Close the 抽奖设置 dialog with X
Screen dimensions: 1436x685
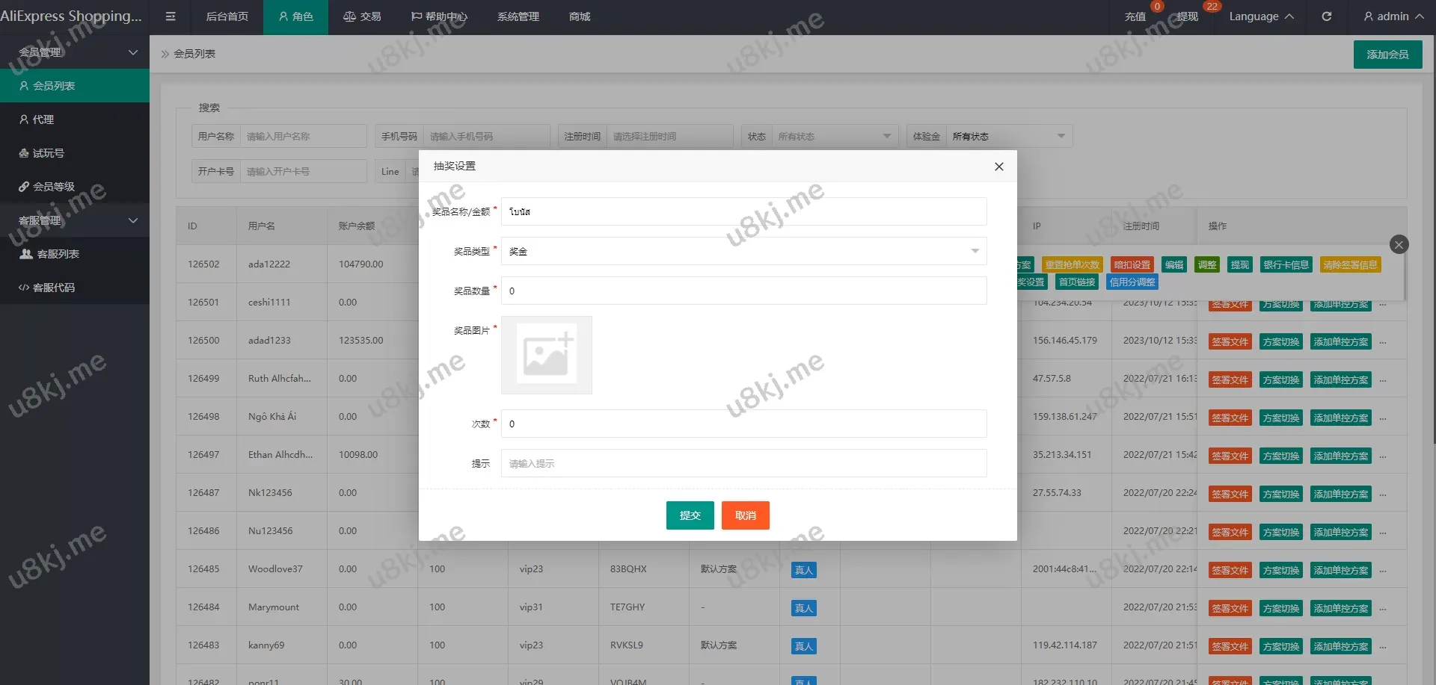(998, 167)
